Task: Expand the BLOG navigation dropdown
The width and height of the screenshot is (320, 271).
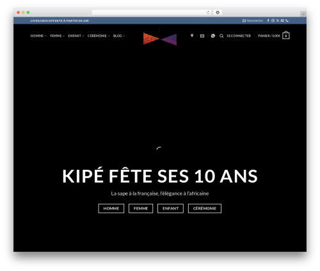Action: [x=119, y=36]
